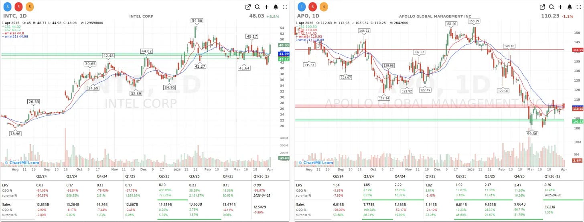Click the INTC, 1D symbol title

pyautogui.click(x=15, y=16)
